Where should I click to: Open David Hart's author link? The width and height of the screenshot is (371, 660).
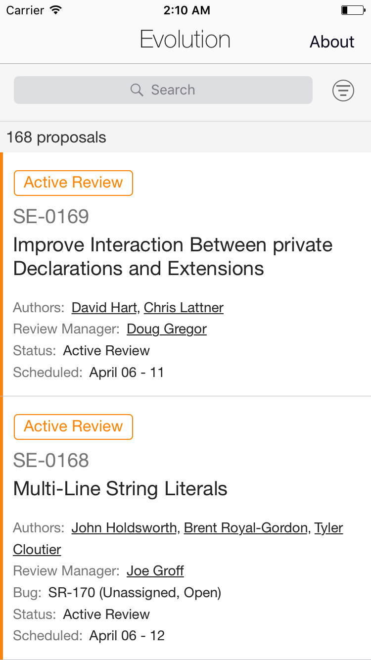[x=104, y=308]
